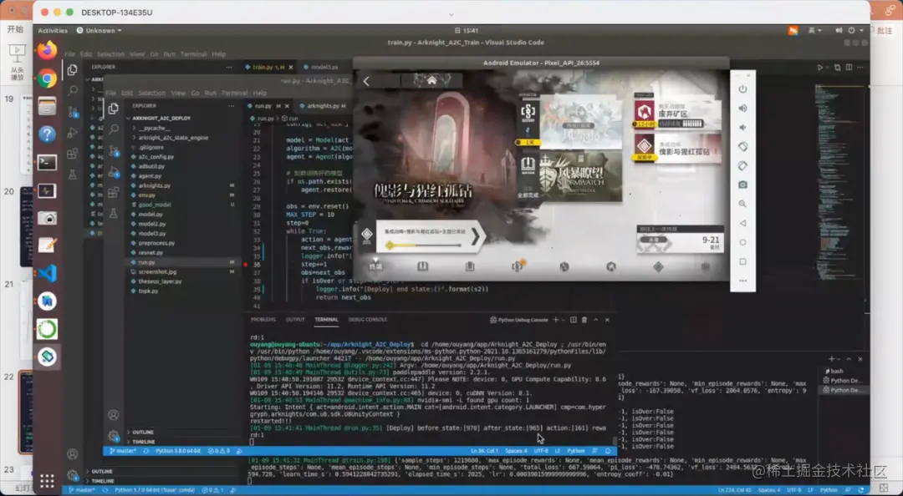903x496 pixels.
Task: Launch Firefox from the Ubuntu dock
Action: coord(47,51)
